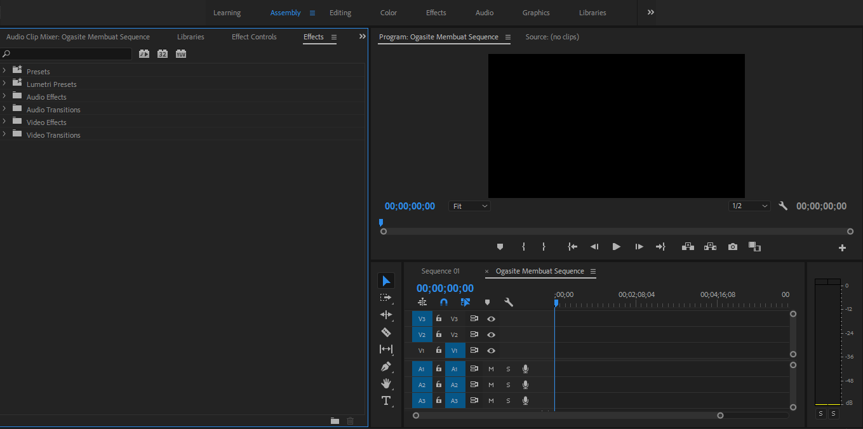Enable voice-over record on track A1
This screenshot has width=863, height=429.
[525, 368]
